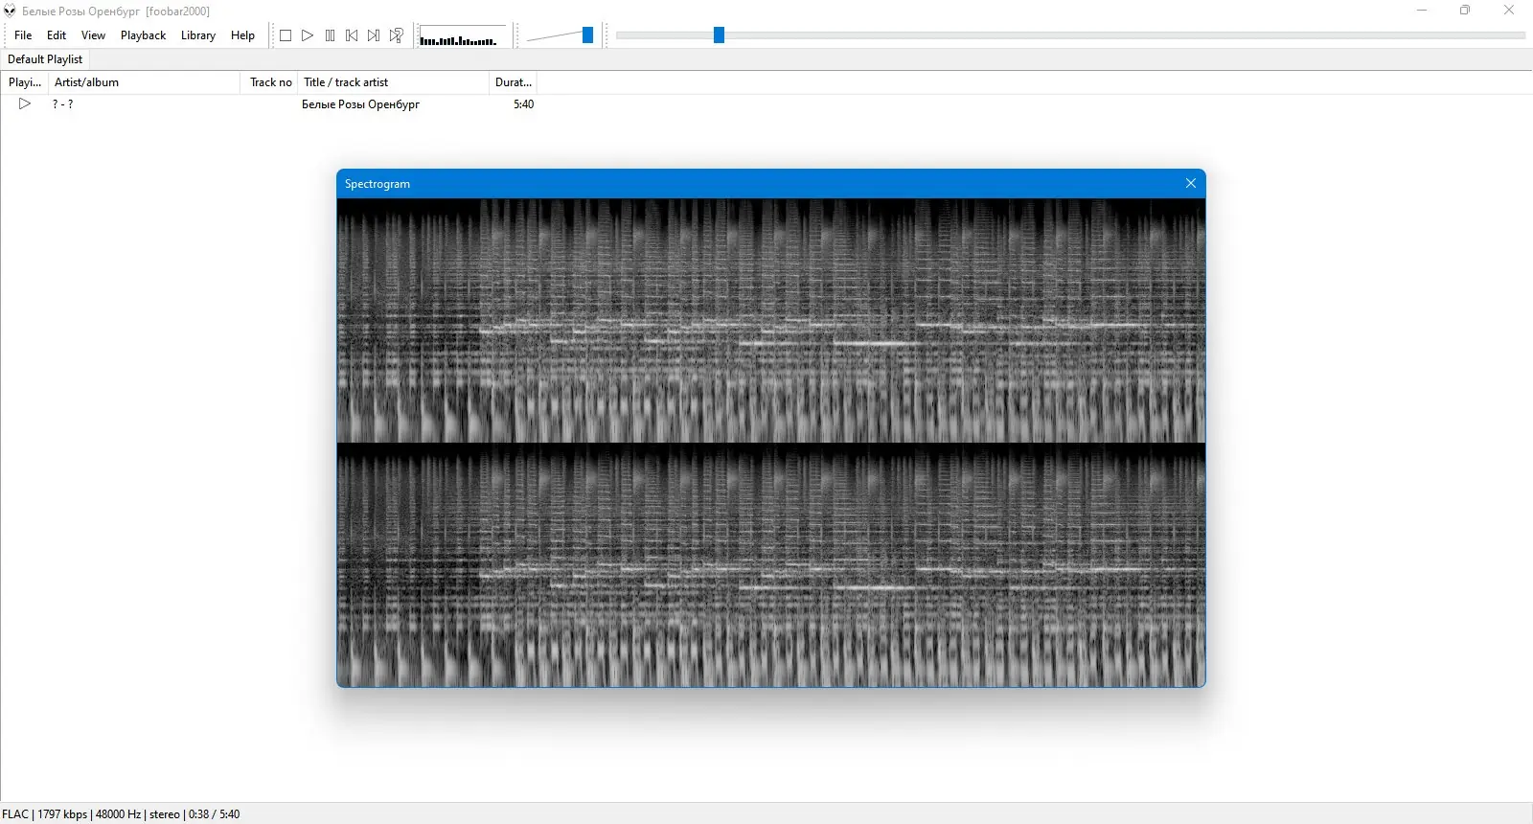This screenshot has width=1533, height=824.
Task: Skip to the next track
Action: (374, 35)
